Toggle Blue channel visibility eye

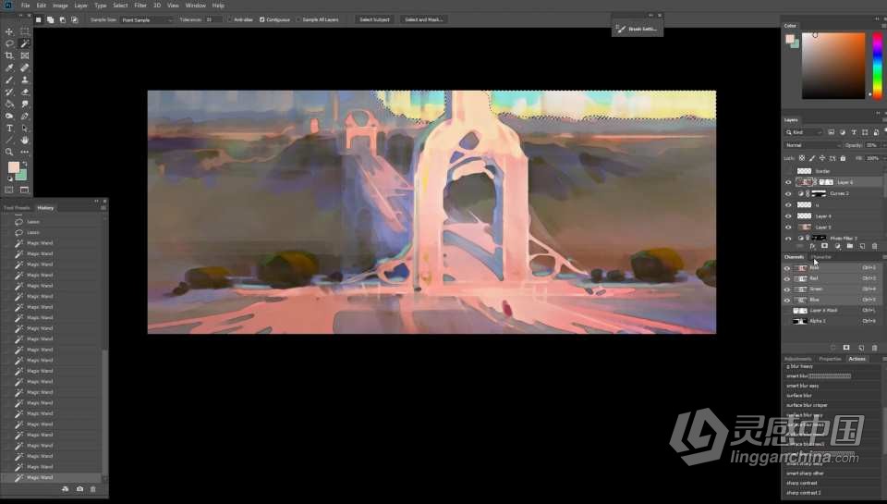tap(787, 300)
